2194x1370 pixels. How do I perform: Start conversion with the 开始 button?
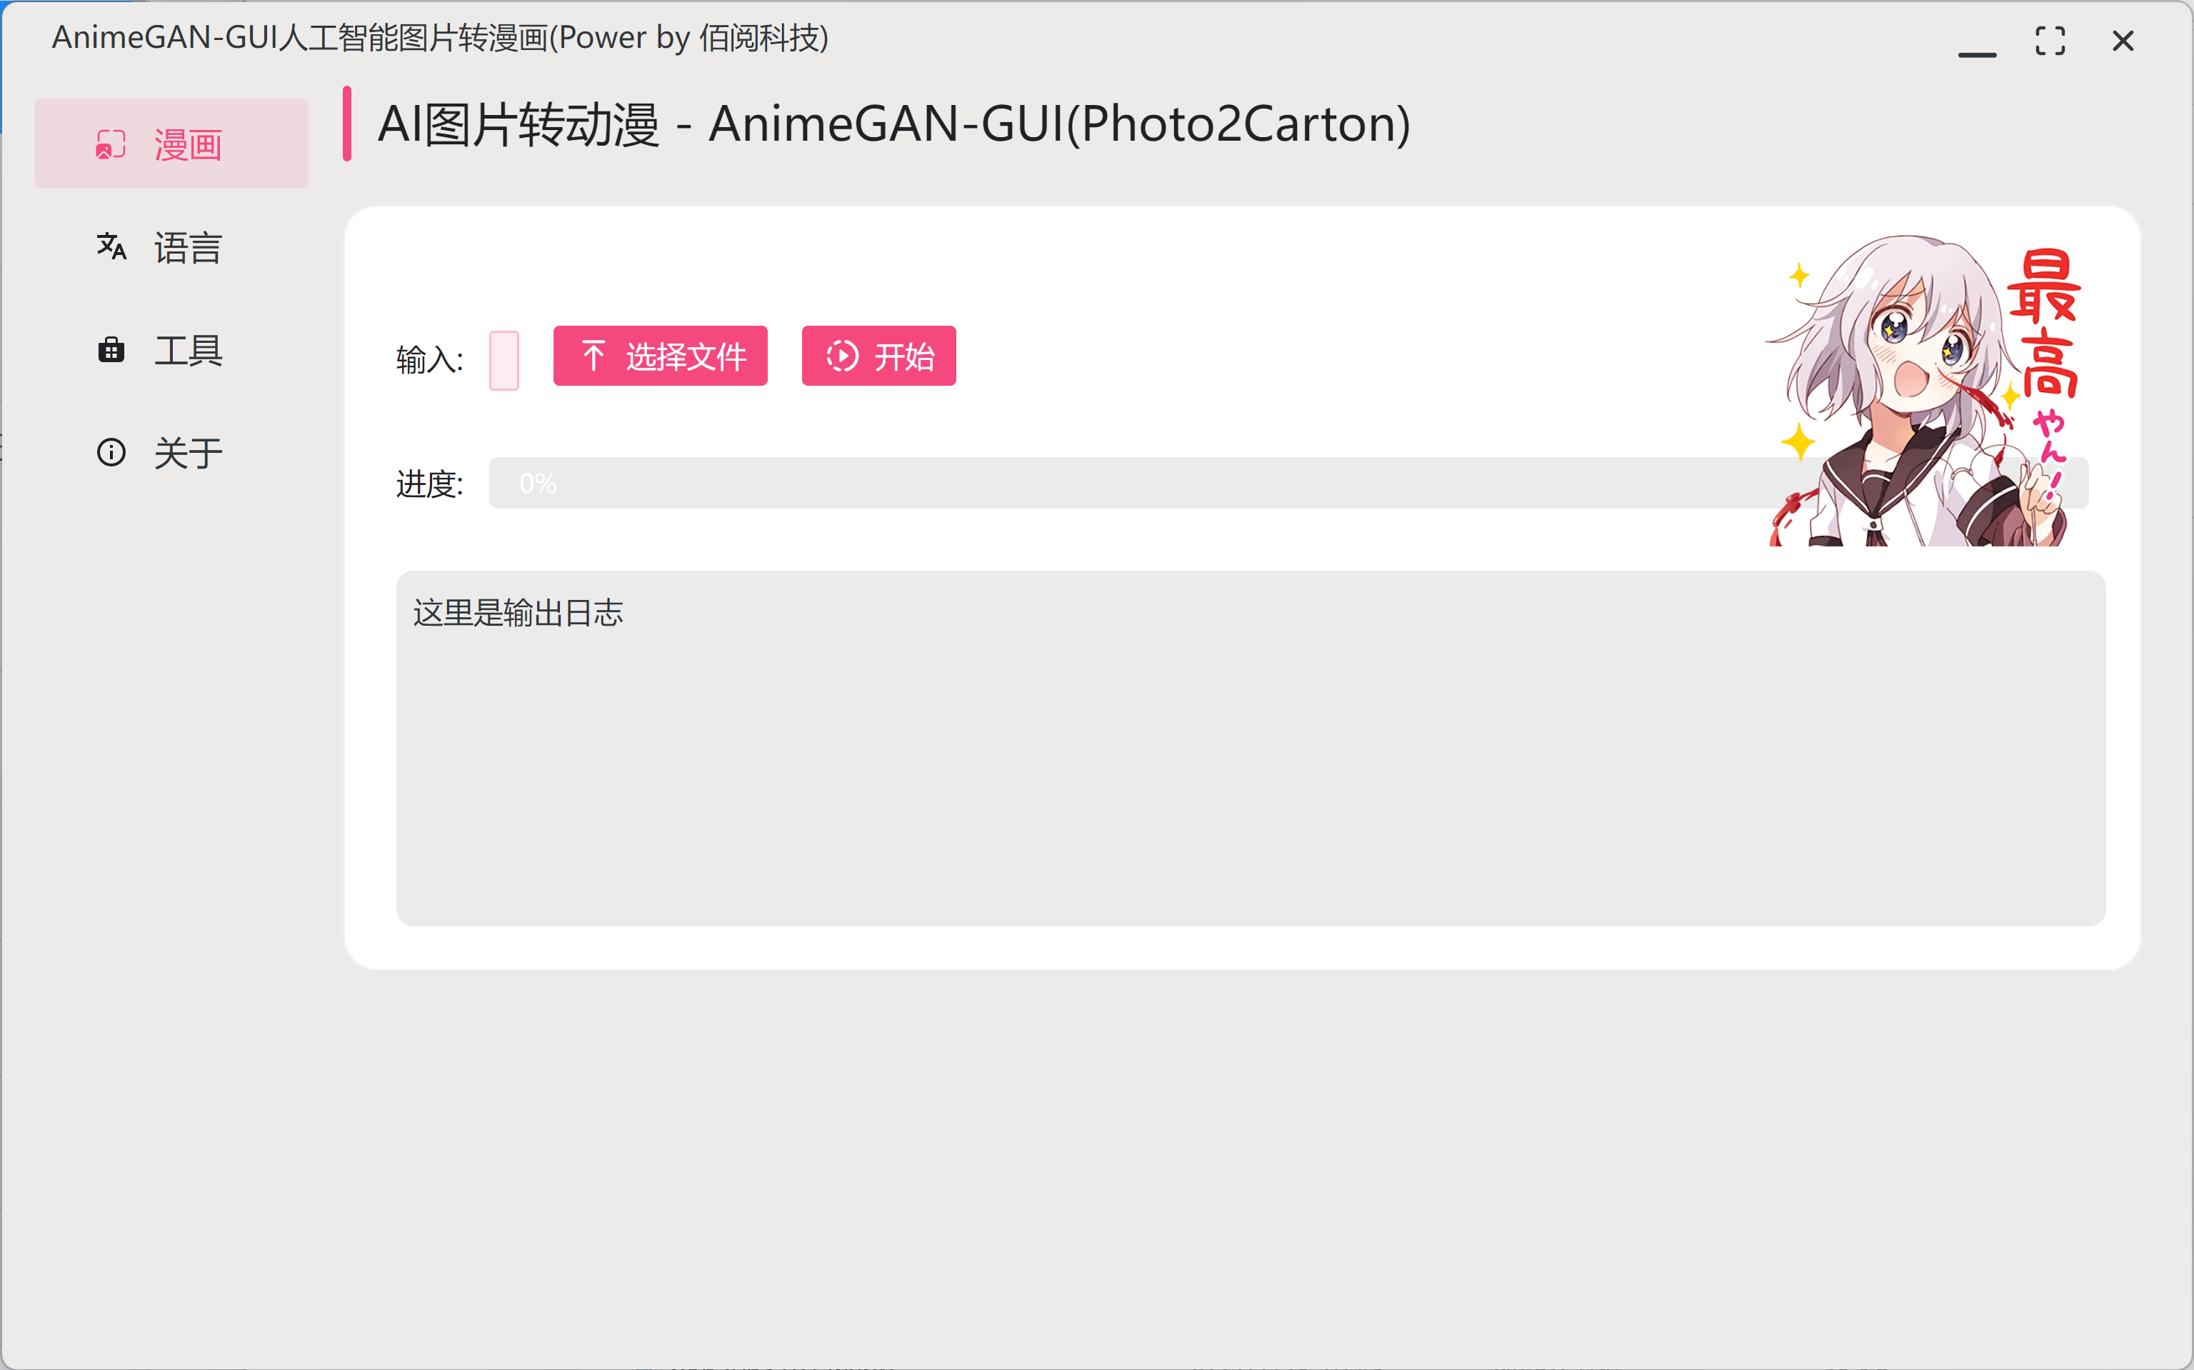pyautogui.click(x=878, y=356)
